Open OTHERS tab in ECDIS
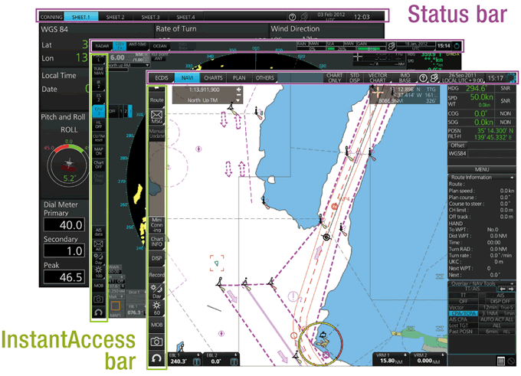 (x=264, y=78)
